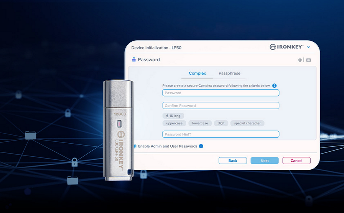344x213 pixels.
Task: Focus the Password input field
Action: tap(221, 93)
